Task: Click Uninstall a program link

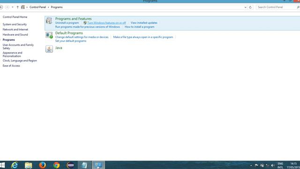Action: pos(67,23)
